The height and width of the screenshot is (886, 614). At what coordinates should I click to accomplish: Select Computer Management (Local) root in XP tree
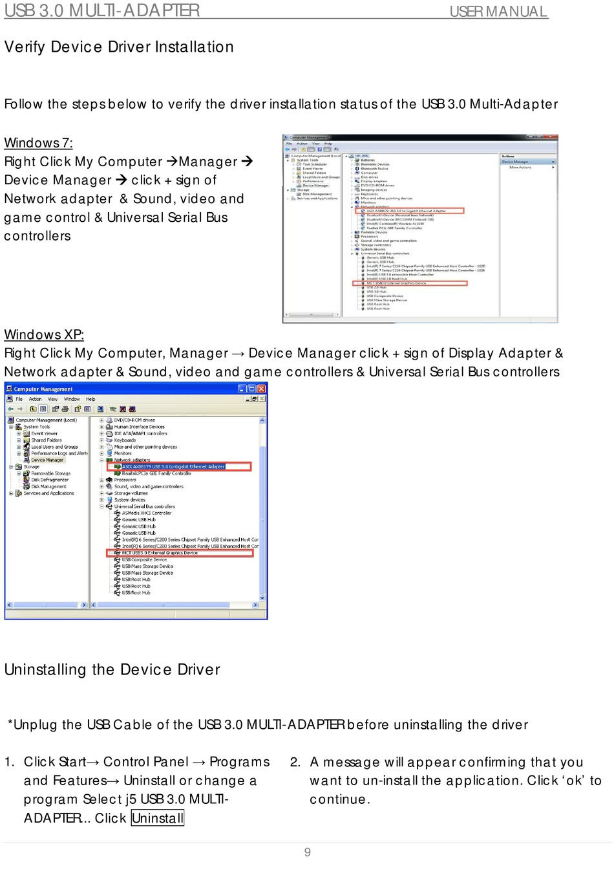click(x=46, y=420)
